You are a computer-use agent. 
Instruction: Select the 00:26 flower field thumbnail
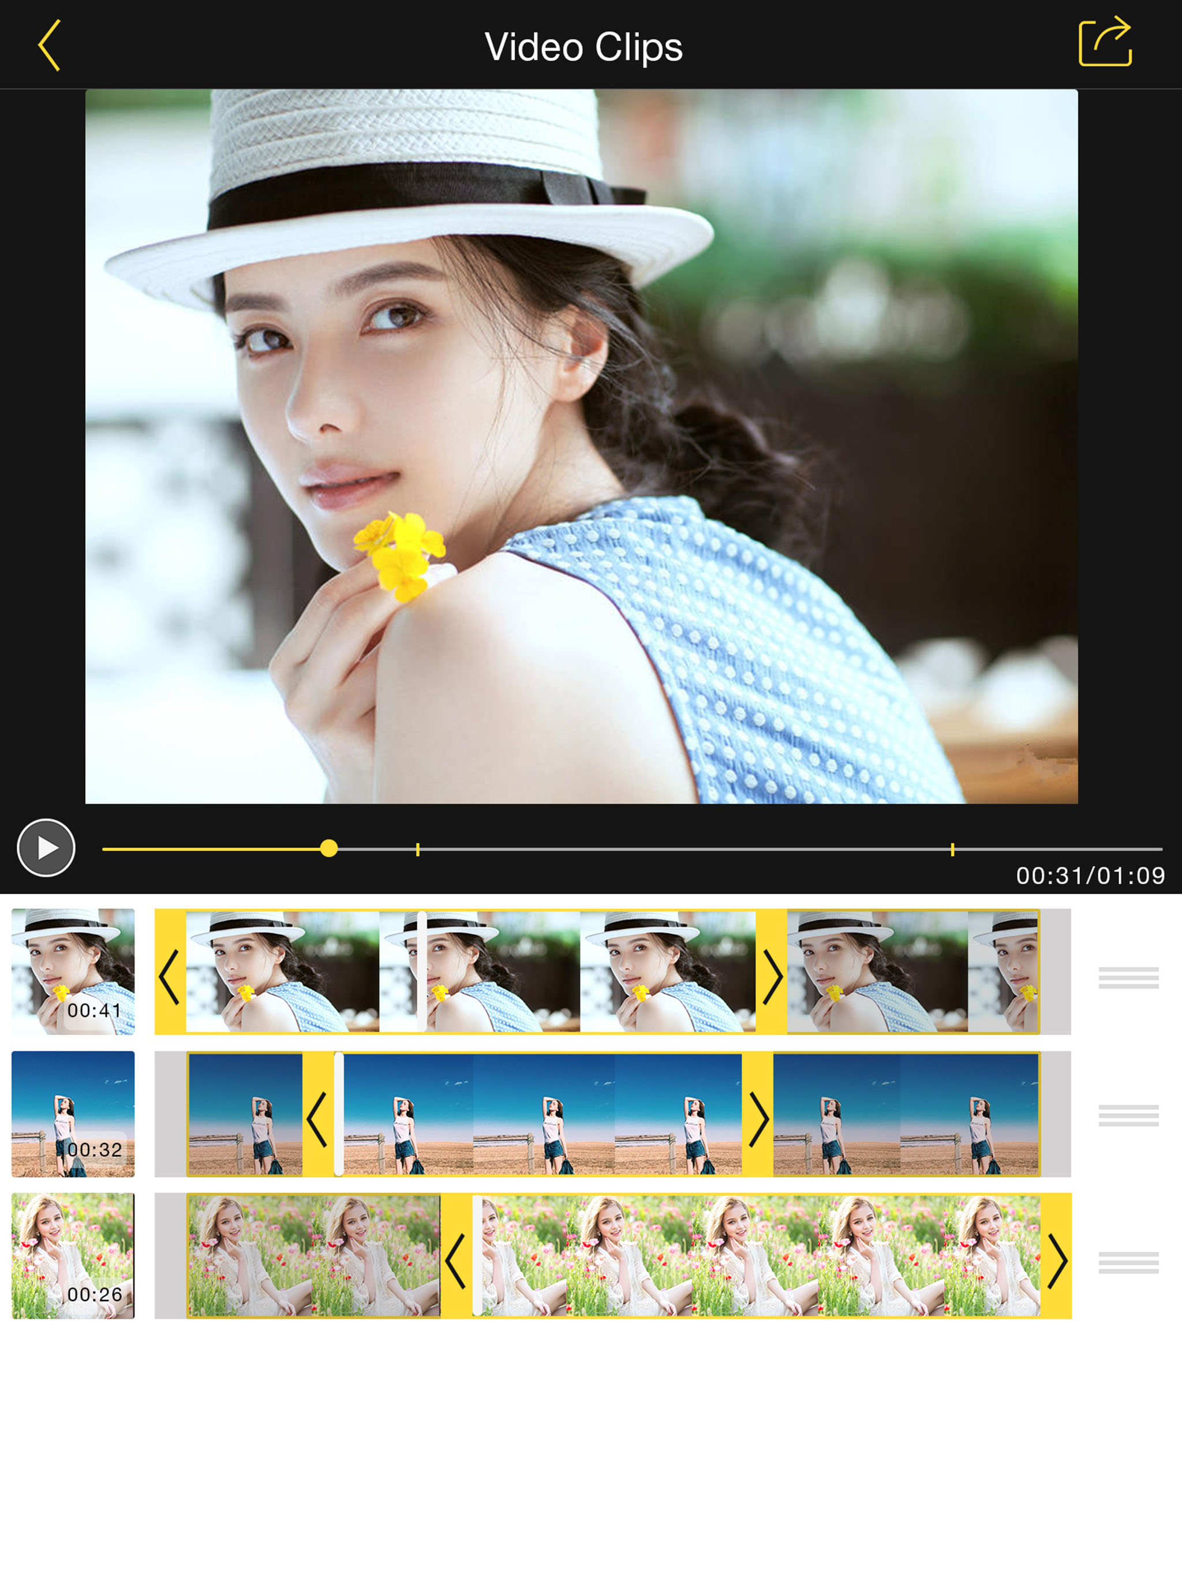(73, 1255)
